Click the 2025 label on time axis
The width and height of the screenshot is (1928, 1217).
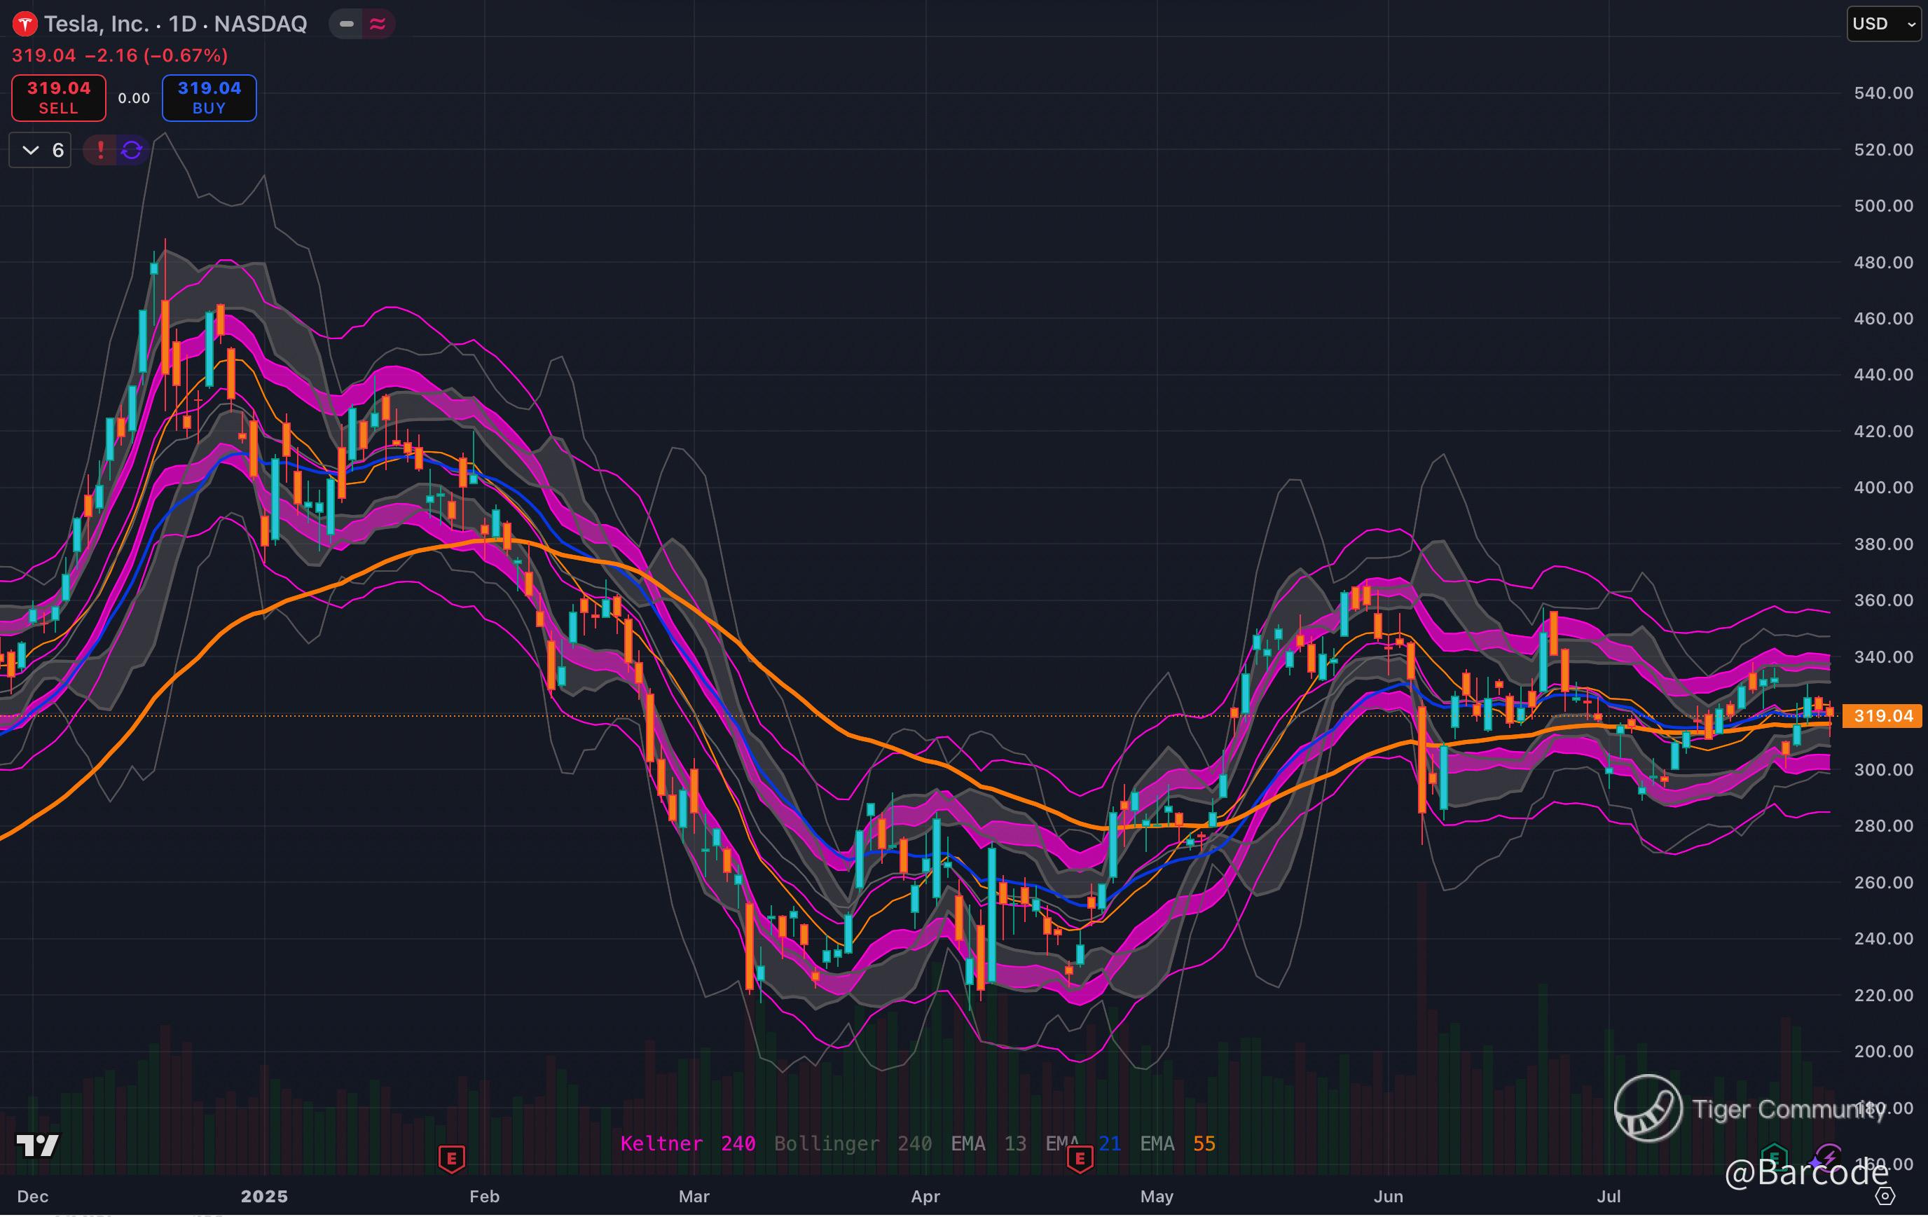tap(264, 1196)
